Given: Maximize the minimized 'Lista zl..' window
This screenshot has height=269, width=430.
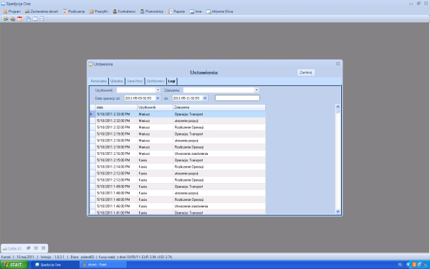Looking at the screenshot, I should [36, 248].
